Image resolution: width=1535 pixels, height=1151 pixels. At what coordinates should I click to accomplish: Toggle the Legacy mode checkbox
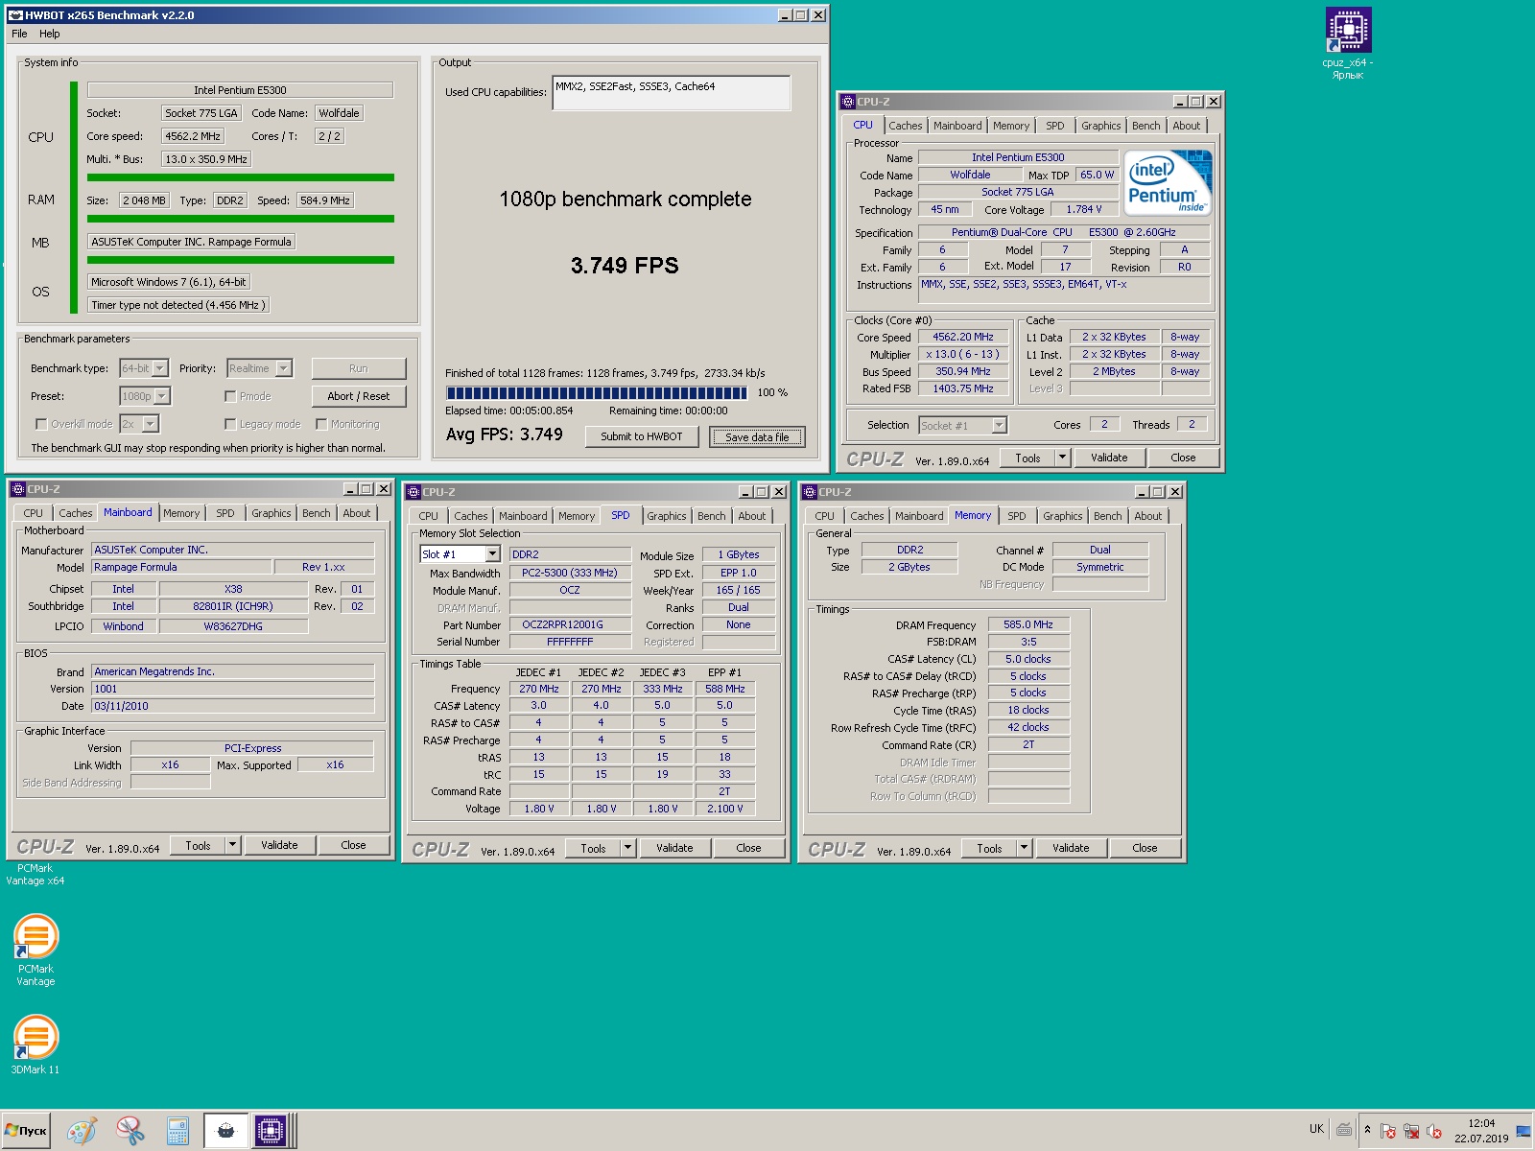click(230, 424)
